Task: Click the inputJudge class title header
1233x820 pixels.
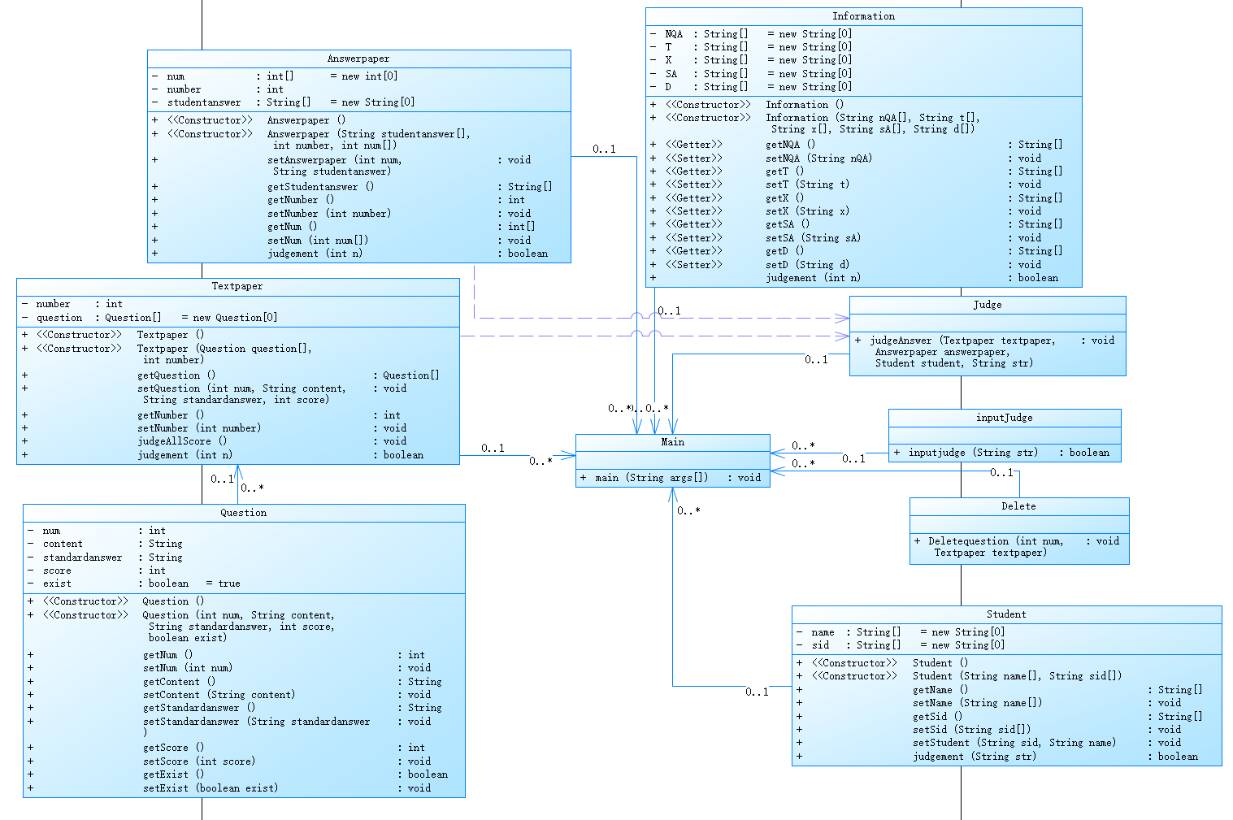Action: [x=1005, y=418]
